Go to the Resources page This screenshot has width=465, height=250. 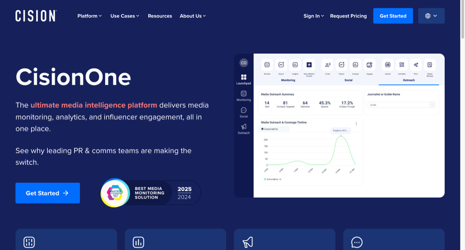pos(160,16)
